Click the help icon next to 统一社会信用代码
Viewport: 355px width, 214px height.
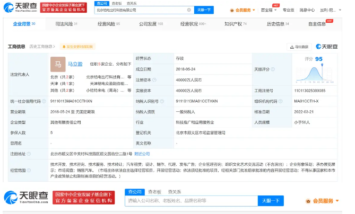pyautogui.click(x=44, y=101)
